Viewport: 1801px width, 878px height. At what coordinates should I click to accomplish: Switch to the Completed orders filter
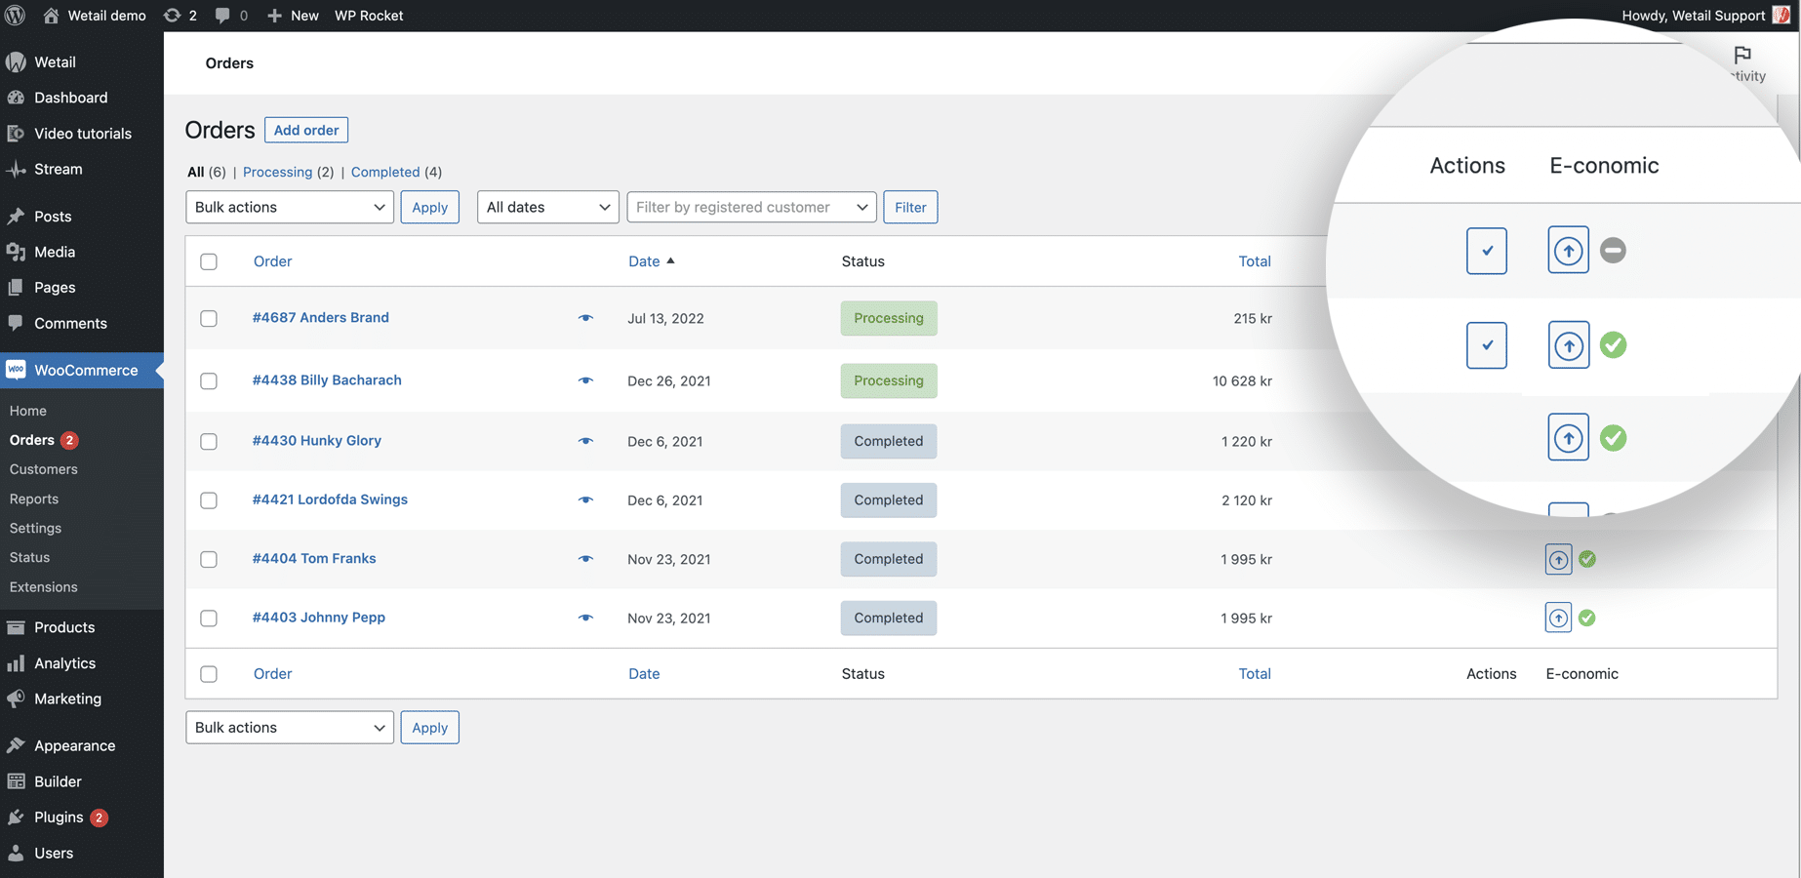click(384, 172)
